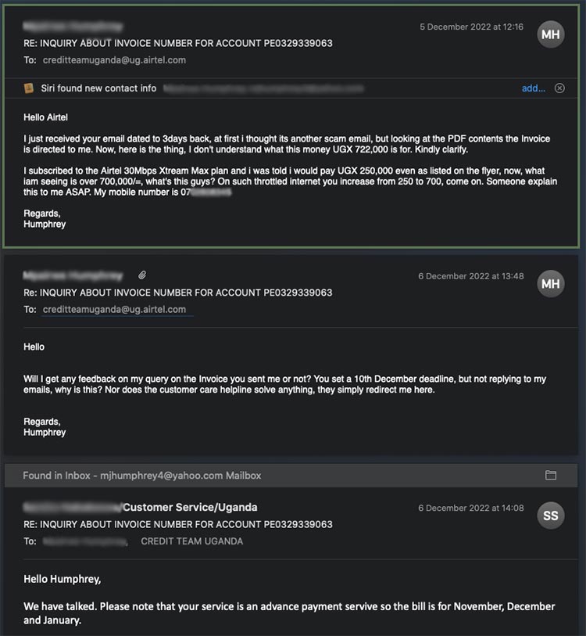Click the Found in Inbox mailbox bar
The height and width of the screenshot is (636, 586).
pyautogui.click(x=291, y=476)
